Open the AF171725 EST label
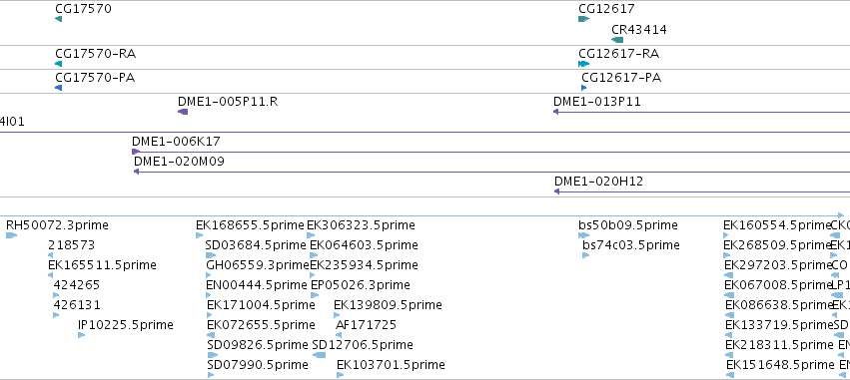 (x=366, y=325)
